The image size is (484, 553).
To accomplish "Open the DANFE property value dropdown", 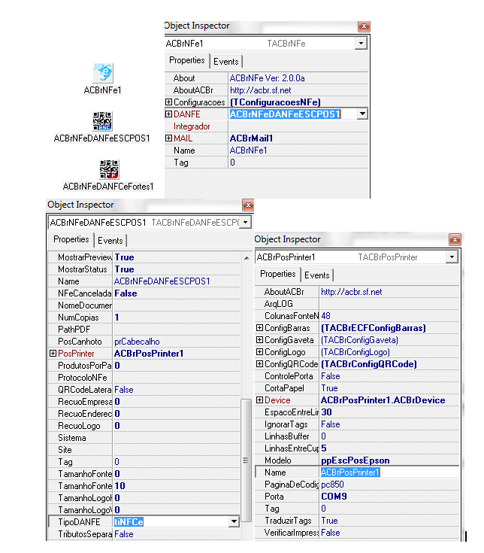I will tap(362, 114).
